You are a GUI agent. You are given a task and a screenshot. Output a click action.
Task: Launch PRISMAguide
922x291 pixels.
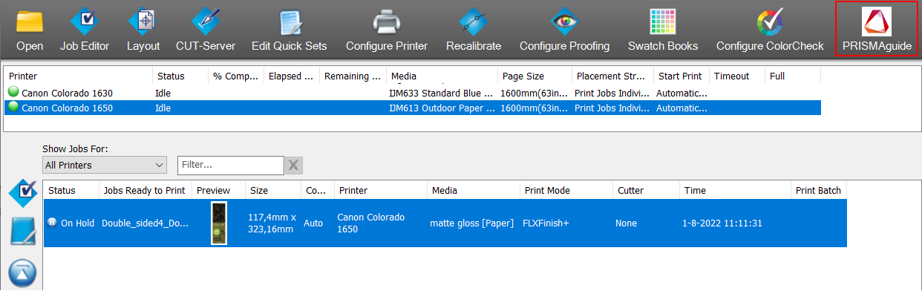pos(877,30)
